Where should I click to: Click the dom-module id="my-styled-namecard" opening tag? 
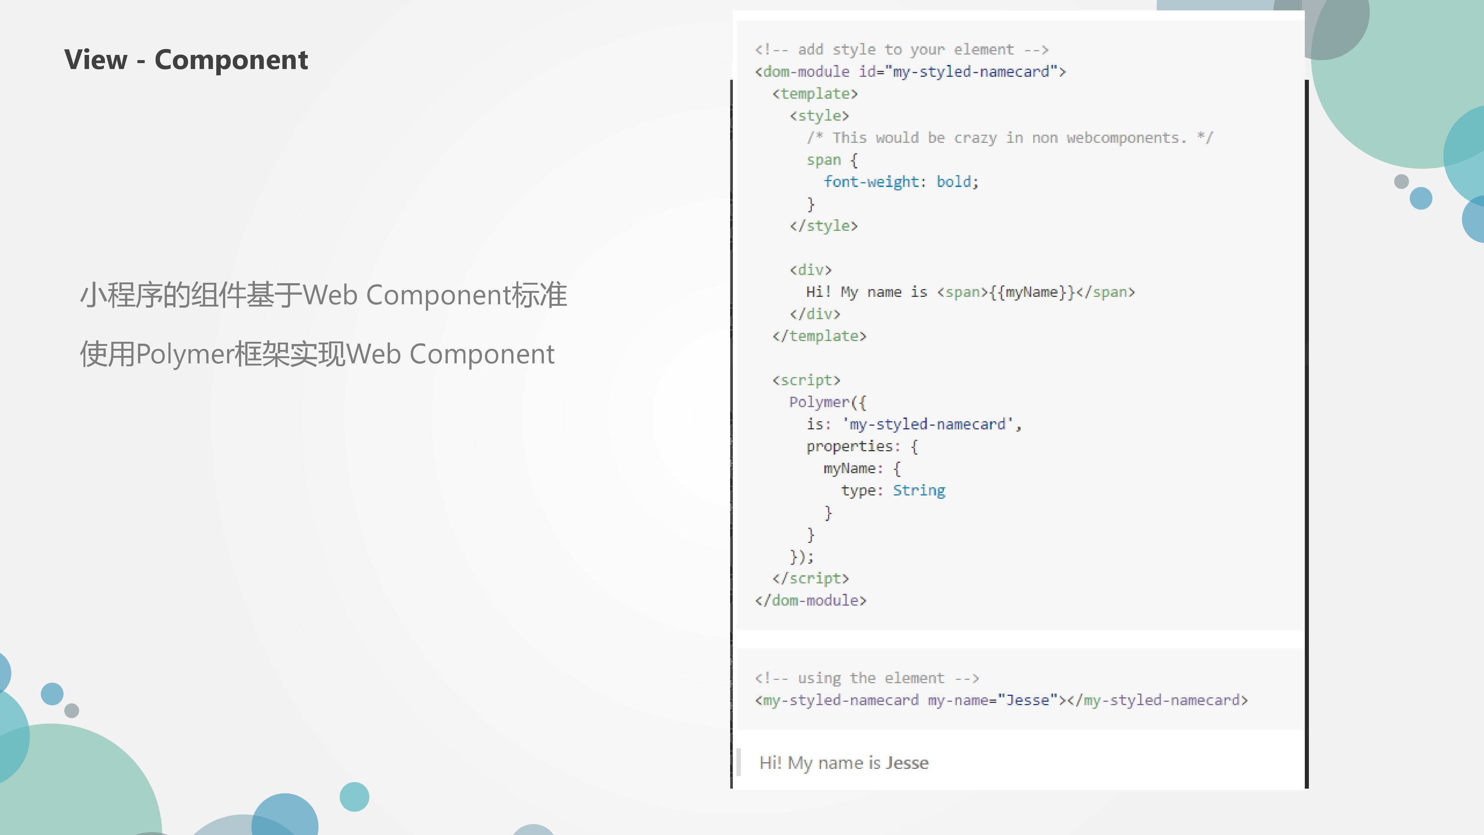pyautogui.click(x=910, y=72)
